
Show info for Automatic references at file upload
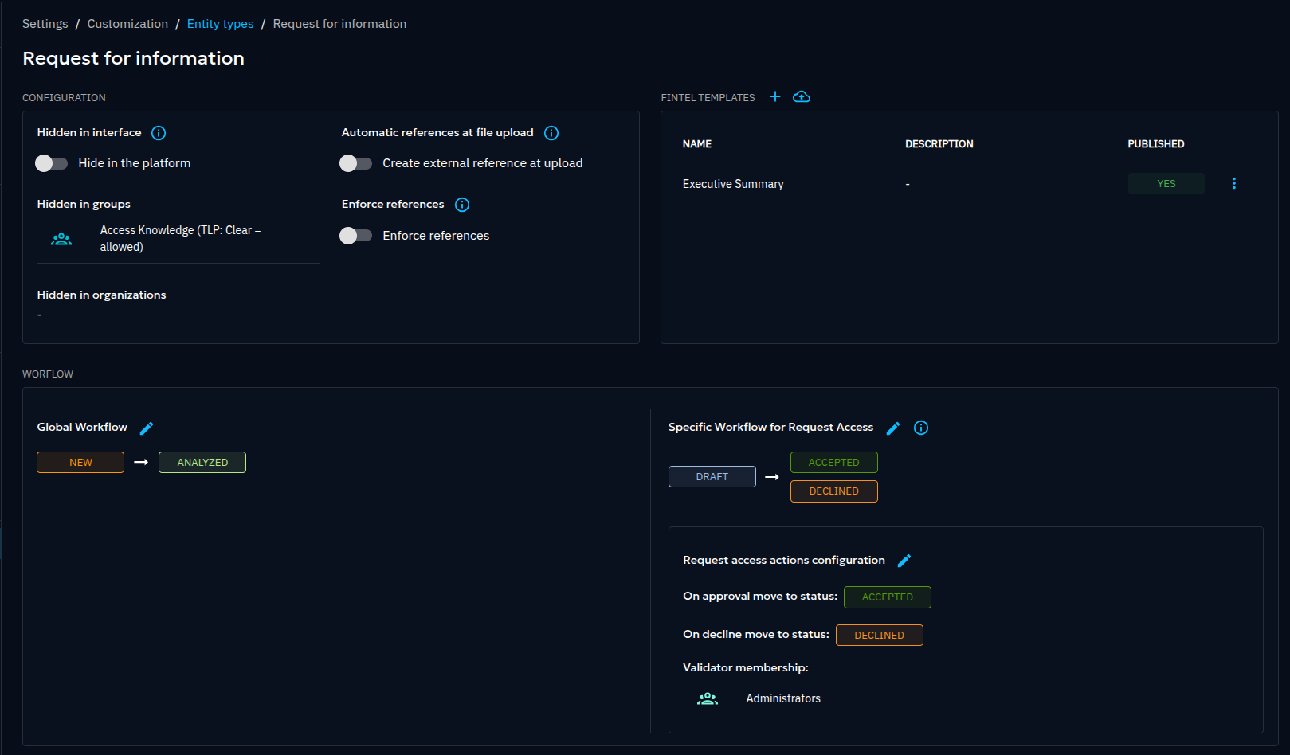pos(551,133)
